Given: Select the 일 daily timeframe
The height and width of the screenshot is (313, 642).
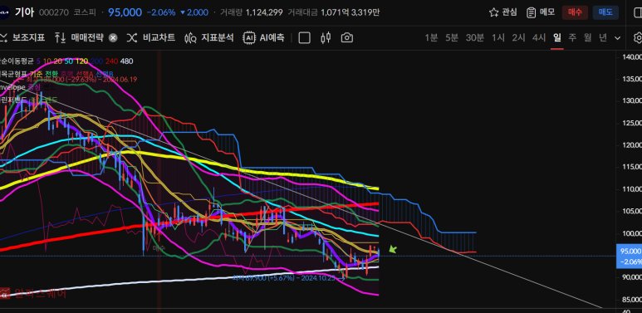Looking at the screenshot, I should pyautogui.click(x=556, y=37).
